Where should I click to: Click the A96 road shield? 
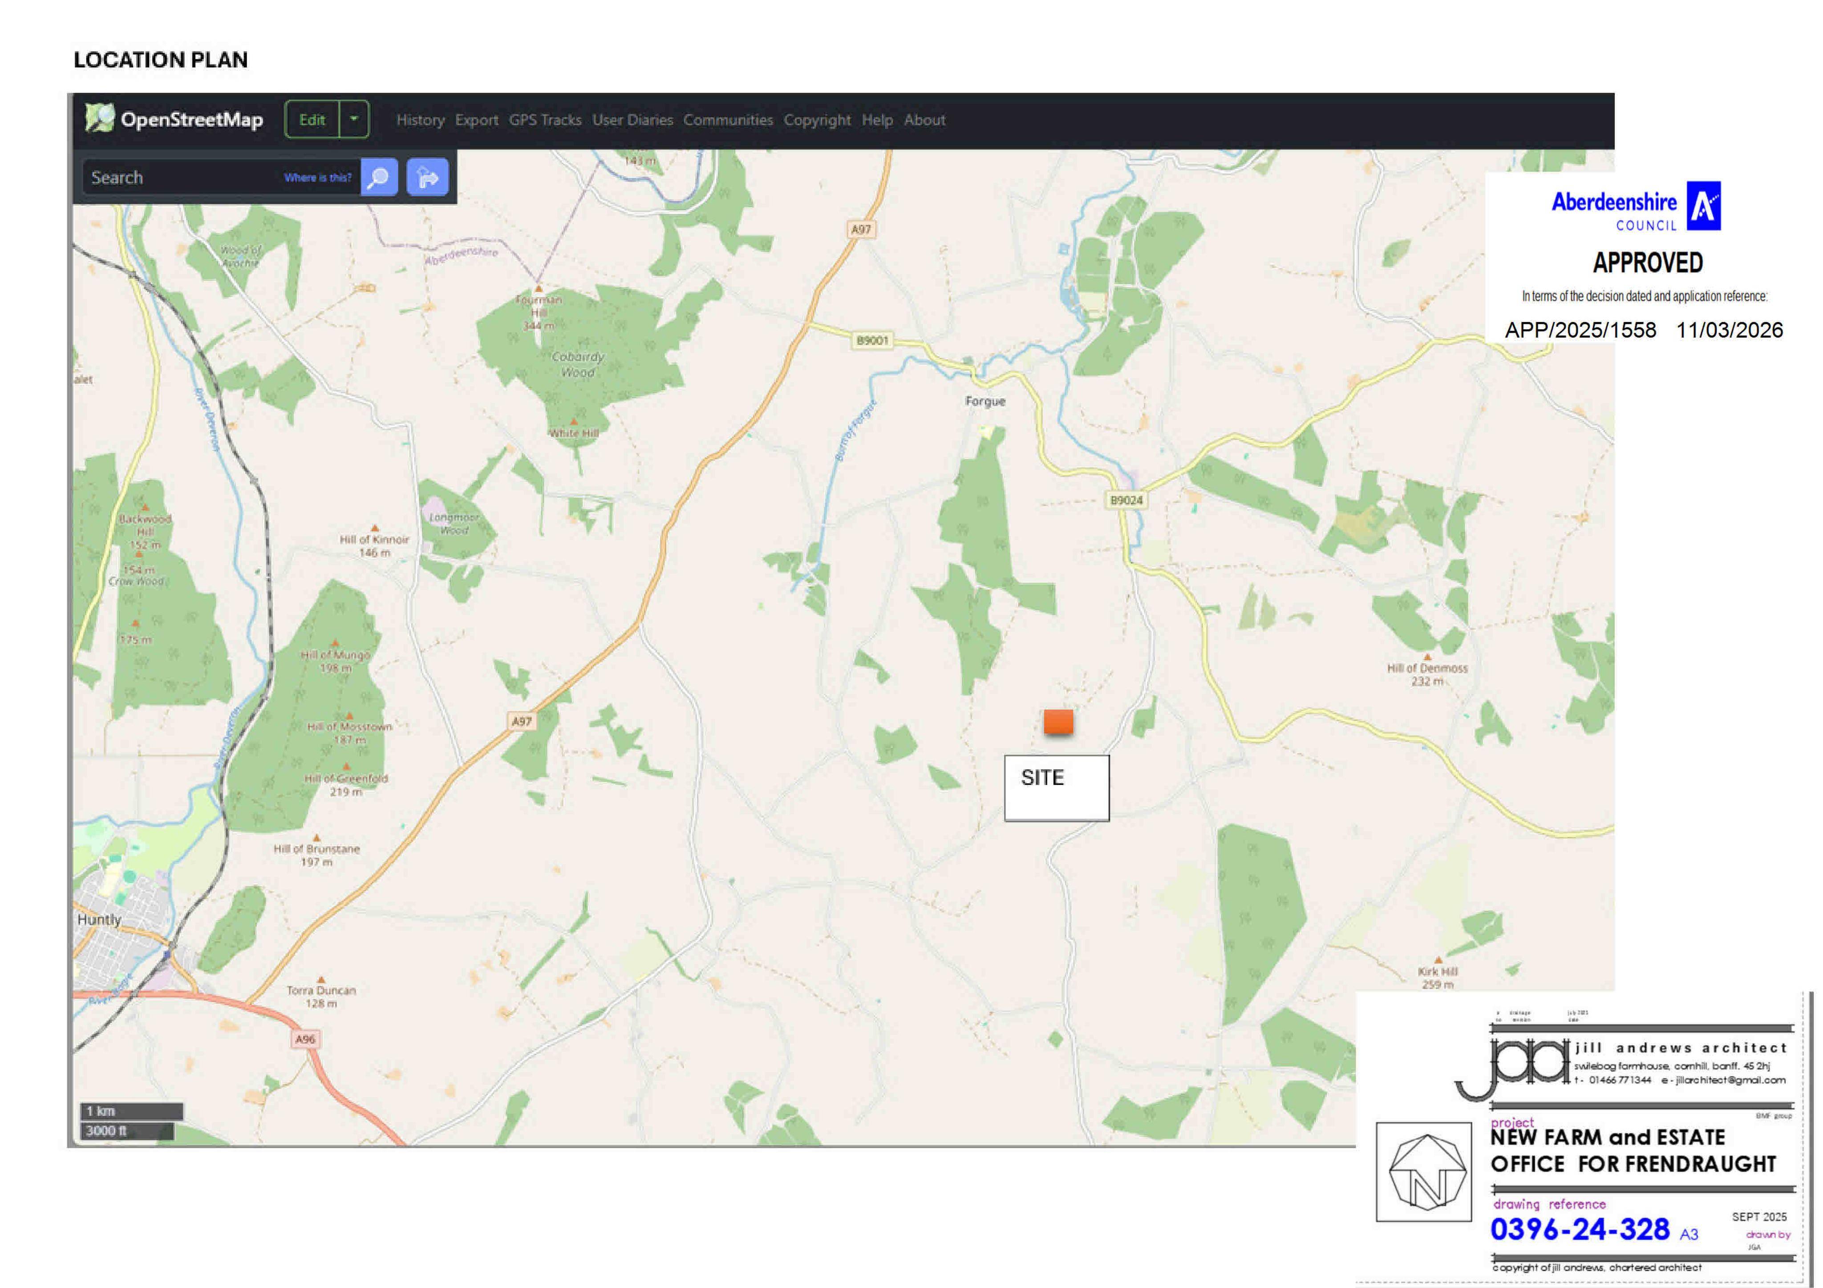pyautogui.click(x=306, y=1039)
